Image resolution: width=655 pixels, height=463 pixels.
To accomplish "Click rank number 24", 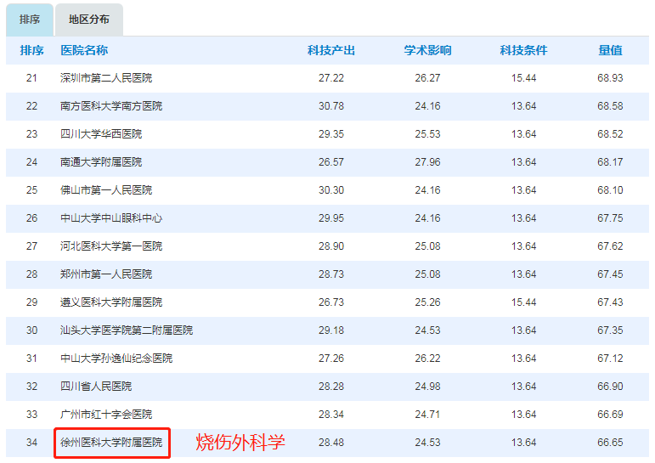I will (31, 162).
